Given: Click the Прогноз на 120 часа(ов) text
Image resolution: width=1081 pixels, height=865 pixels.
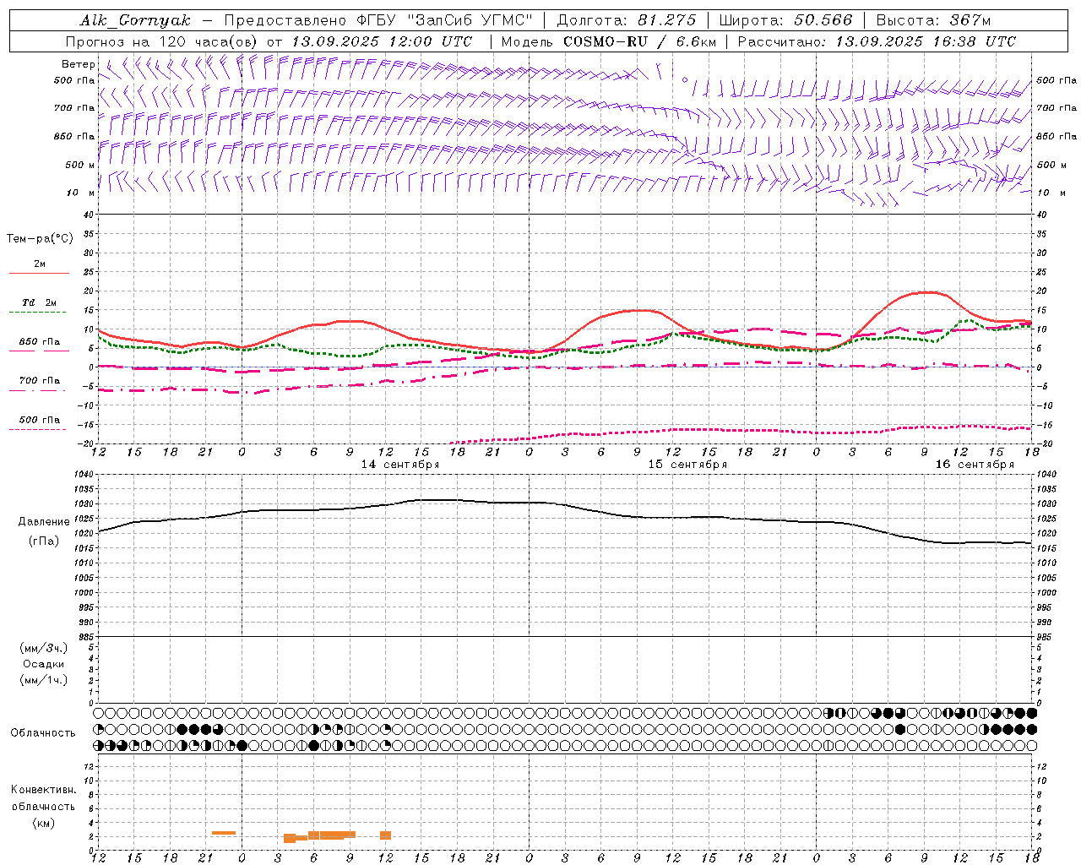Looking at the screenshot, I should coord(163,41).
